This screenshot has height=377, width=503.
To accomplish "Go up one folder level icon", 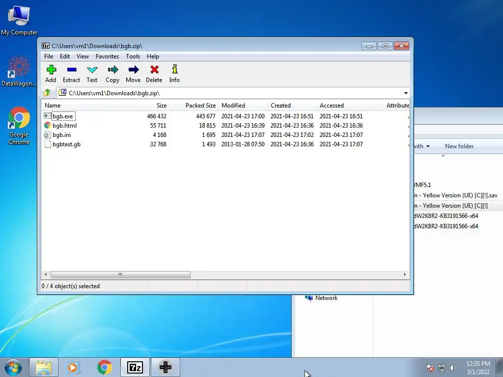I will click(x=47, y=93).
